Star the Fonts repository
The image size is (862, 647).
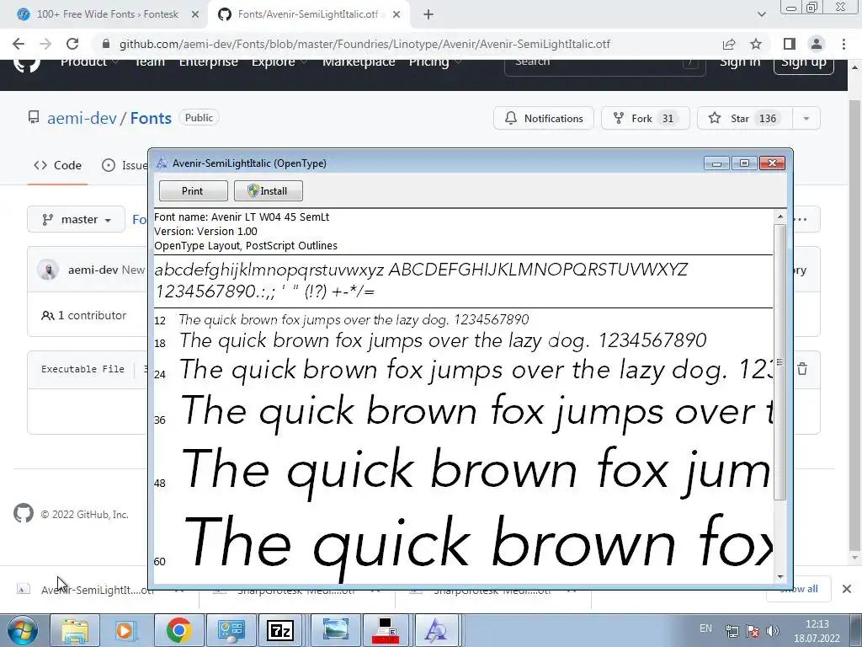745,118
